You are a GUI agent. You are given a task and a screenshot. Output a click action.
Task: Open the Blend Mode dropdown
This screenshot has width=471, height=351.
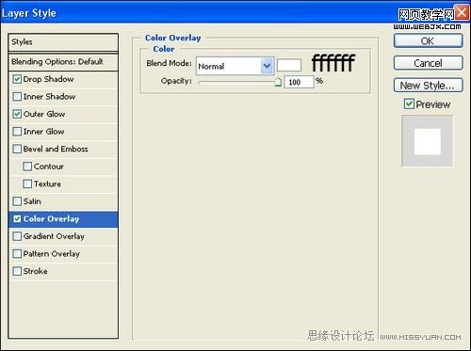[235, 66]
